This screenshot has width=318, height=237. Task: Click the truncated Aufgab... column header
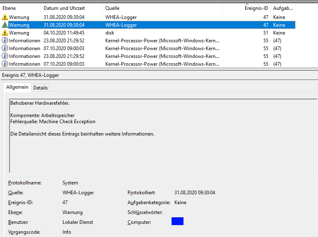[283, 8]
